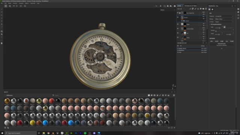Hide the Stains layer

point(178,37)
